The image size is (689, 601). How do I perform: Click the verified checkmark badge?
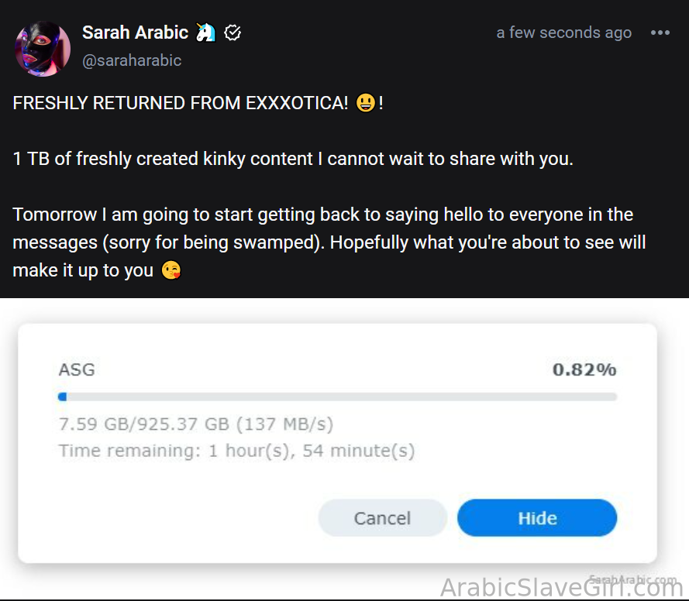pyautogui.click(x=232, y=33)
